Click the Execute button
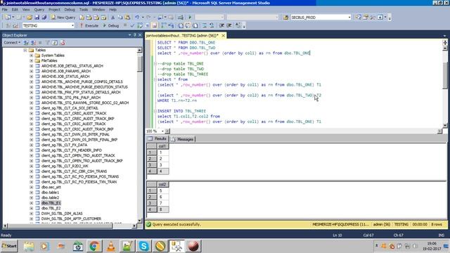This screenshot has width=450, height=253. 89,25
